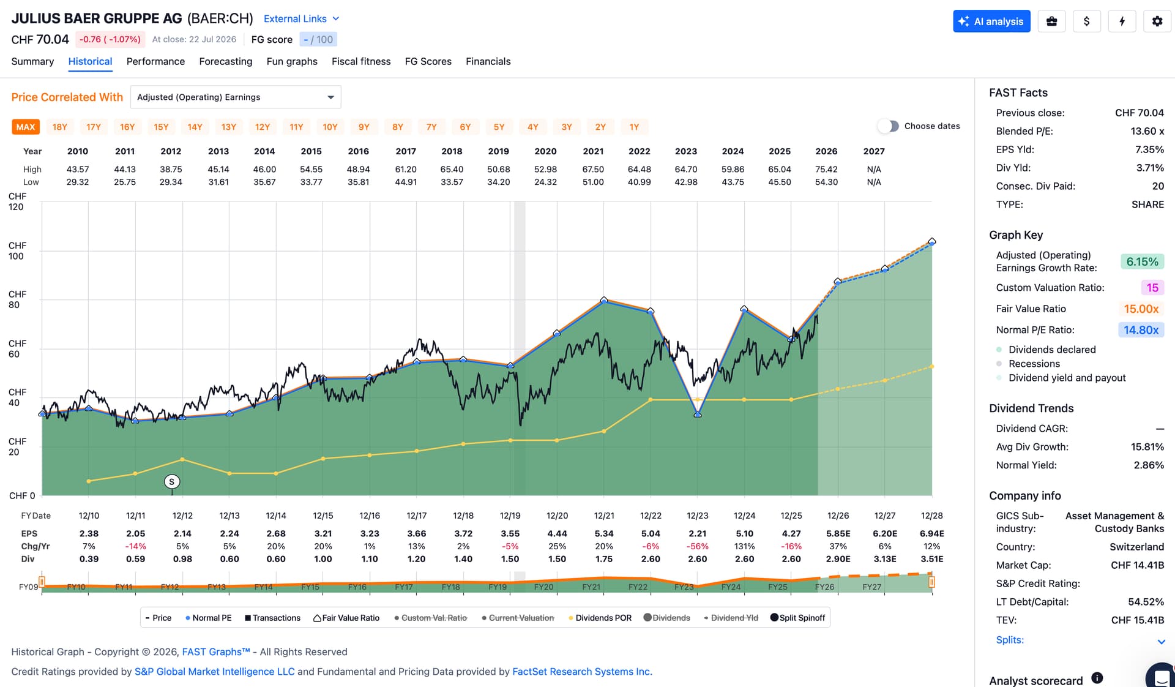Click the Fair Value Ratio 15.00x value

1141,309
